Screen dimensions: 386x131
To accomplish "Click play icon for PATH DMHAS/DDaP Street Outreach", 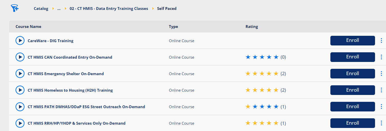I will pyautogui.click(x=20, y=107).
